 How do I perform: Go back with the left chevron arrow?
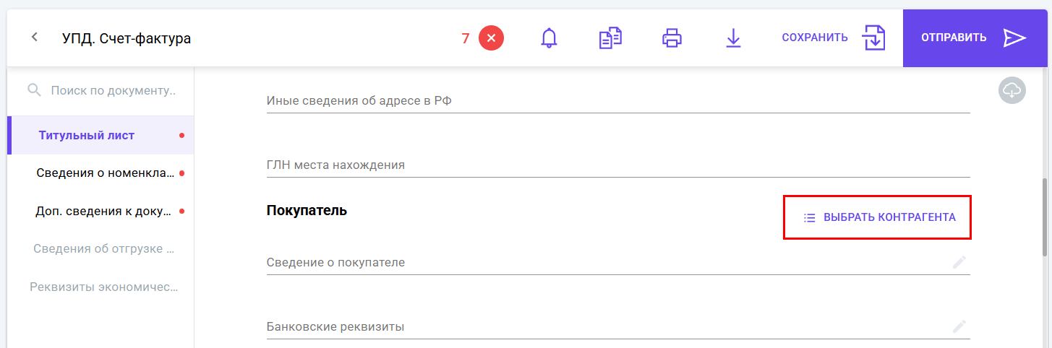[x=34, y=38]
